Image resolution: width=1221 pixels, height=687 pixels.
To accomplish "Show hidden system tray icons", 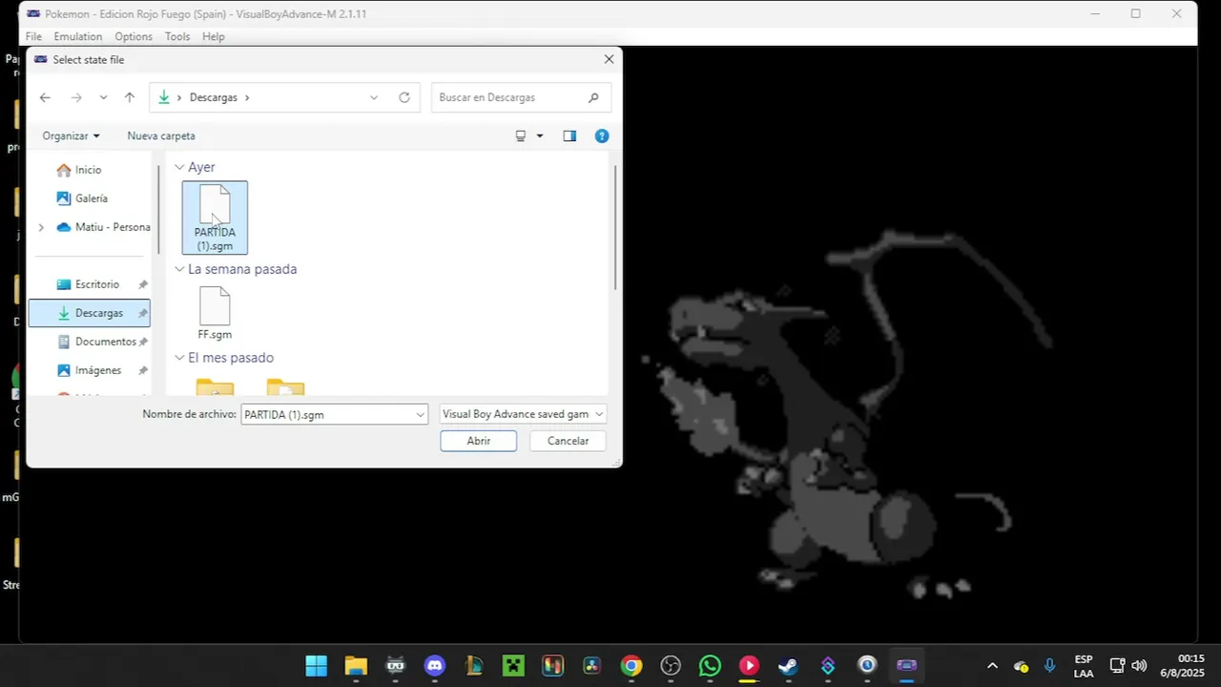I will pos(992,666).
